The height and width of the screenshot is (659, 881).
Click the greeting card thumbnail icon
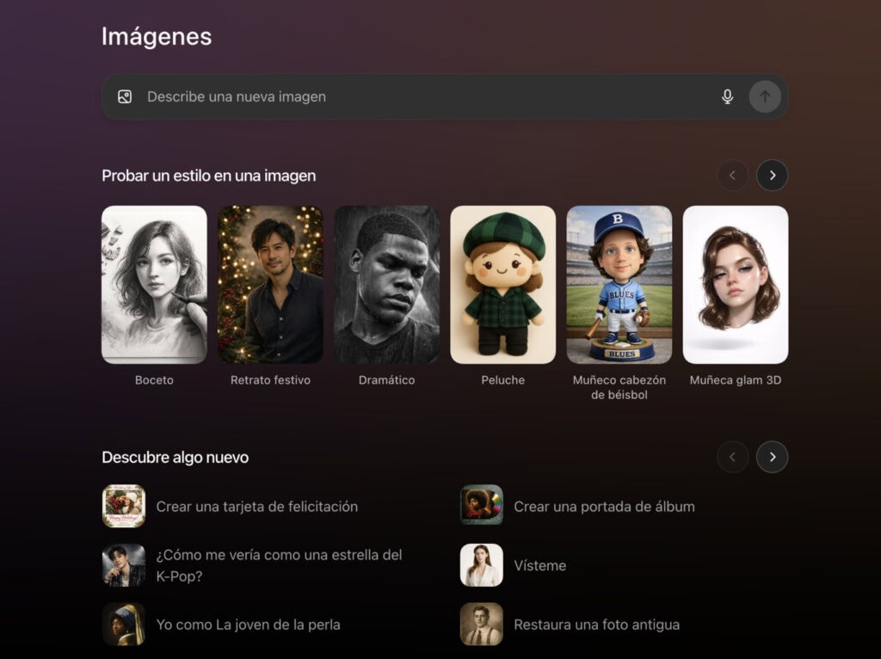tap(124, 506)
